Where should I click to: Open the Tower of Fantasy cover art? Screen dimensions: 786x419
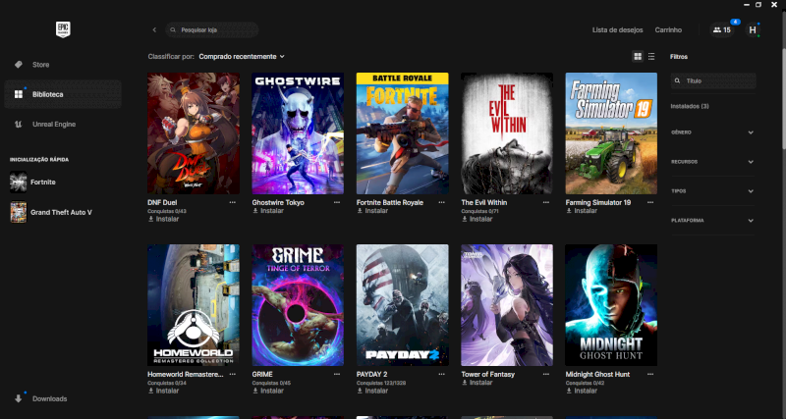tap(507, 305)
